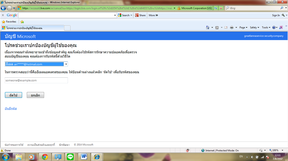Click the Microsoft Corporation security lock icon
Viewport: 288px width, 161px height.
coord(179,8)
